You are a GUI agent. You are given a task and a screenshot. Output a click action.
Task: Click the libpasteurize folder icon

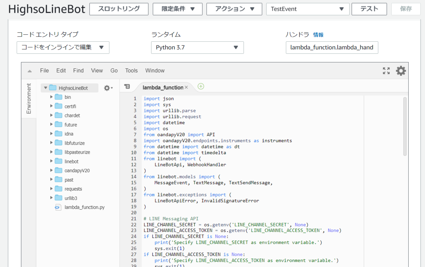coord(58,152)
